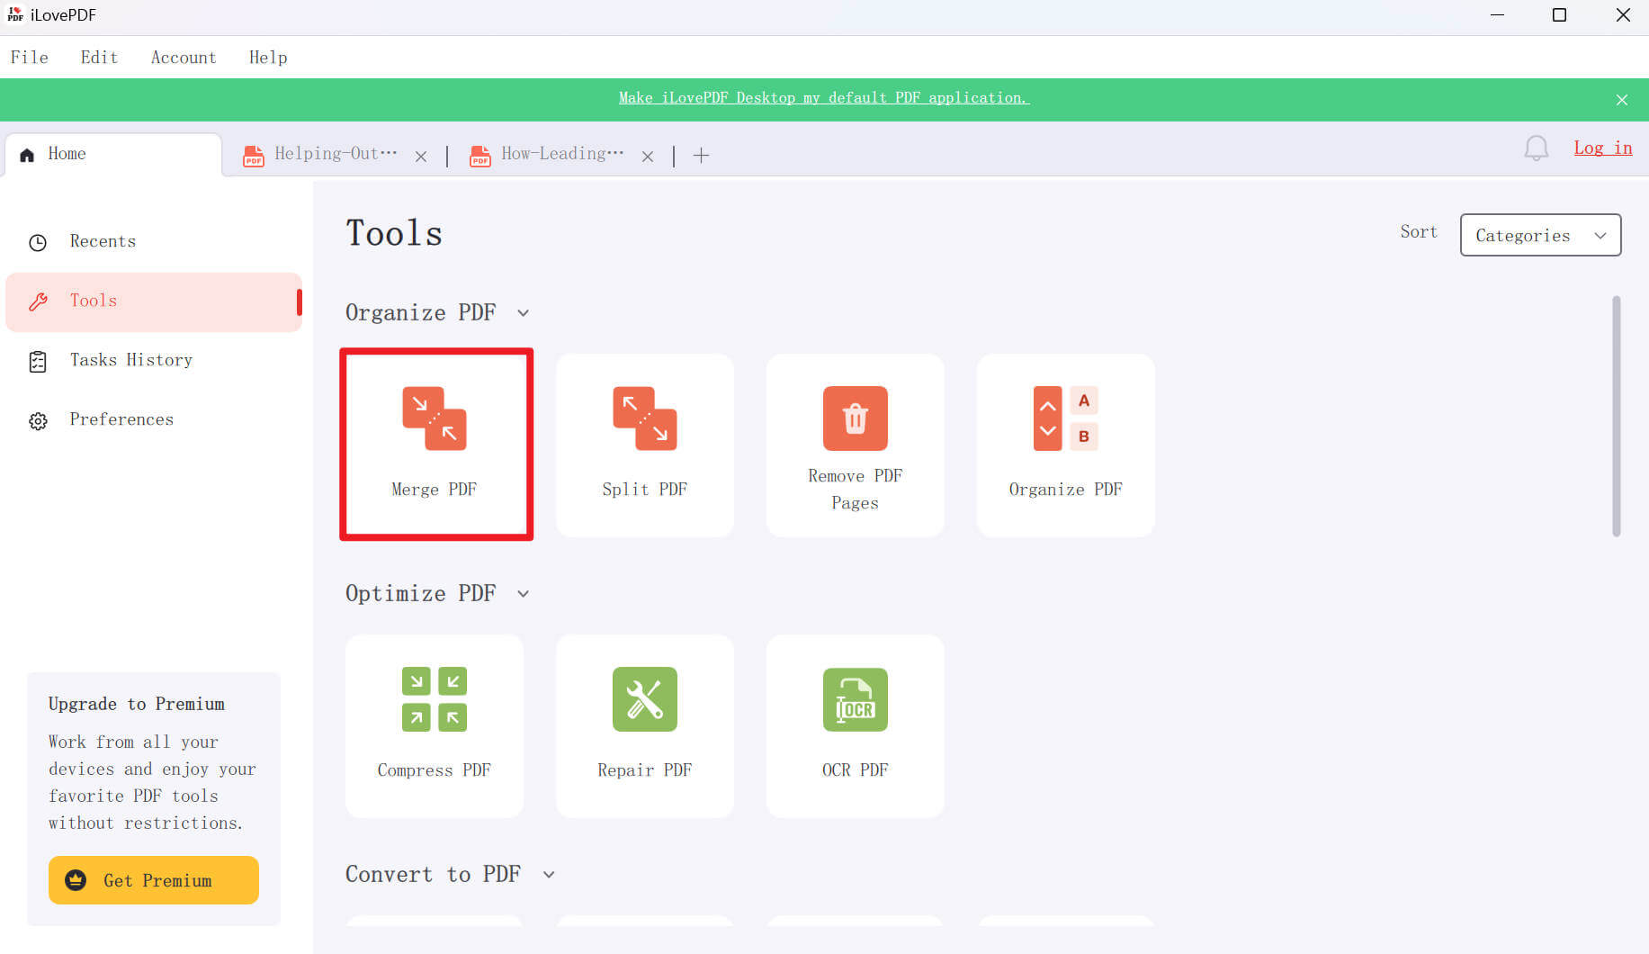1649x954 pixels.
Task: Open the Compress PDF tool
Action: (x=434, y=725)
